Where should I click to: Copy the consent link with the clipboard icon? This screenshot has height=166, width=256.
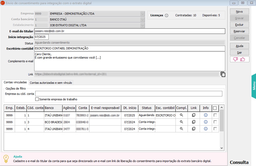point(223,74)
